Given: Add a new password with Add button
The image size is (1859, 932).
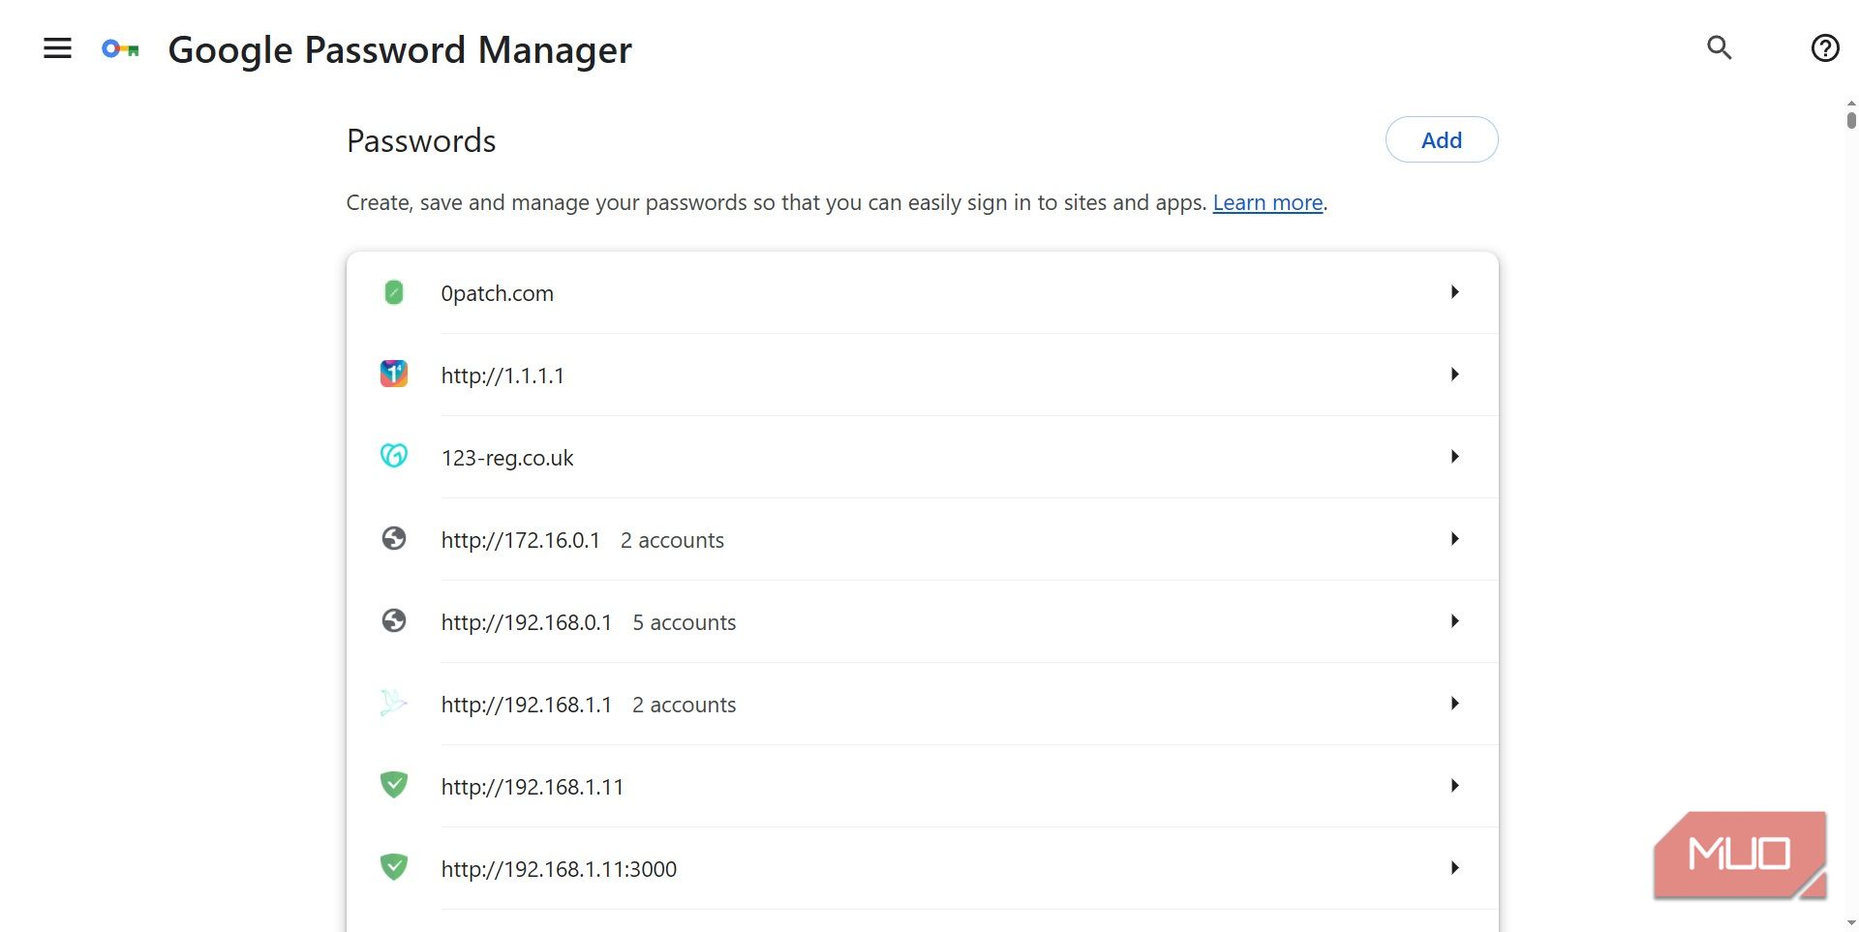Looking at the screenshot, I should 1442,139.
